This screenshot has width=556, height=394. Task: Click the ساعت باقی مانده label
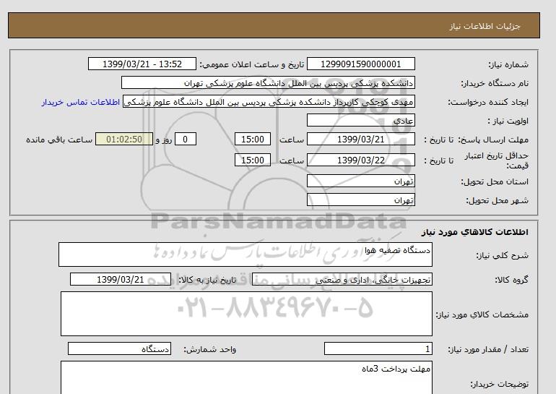59,140
